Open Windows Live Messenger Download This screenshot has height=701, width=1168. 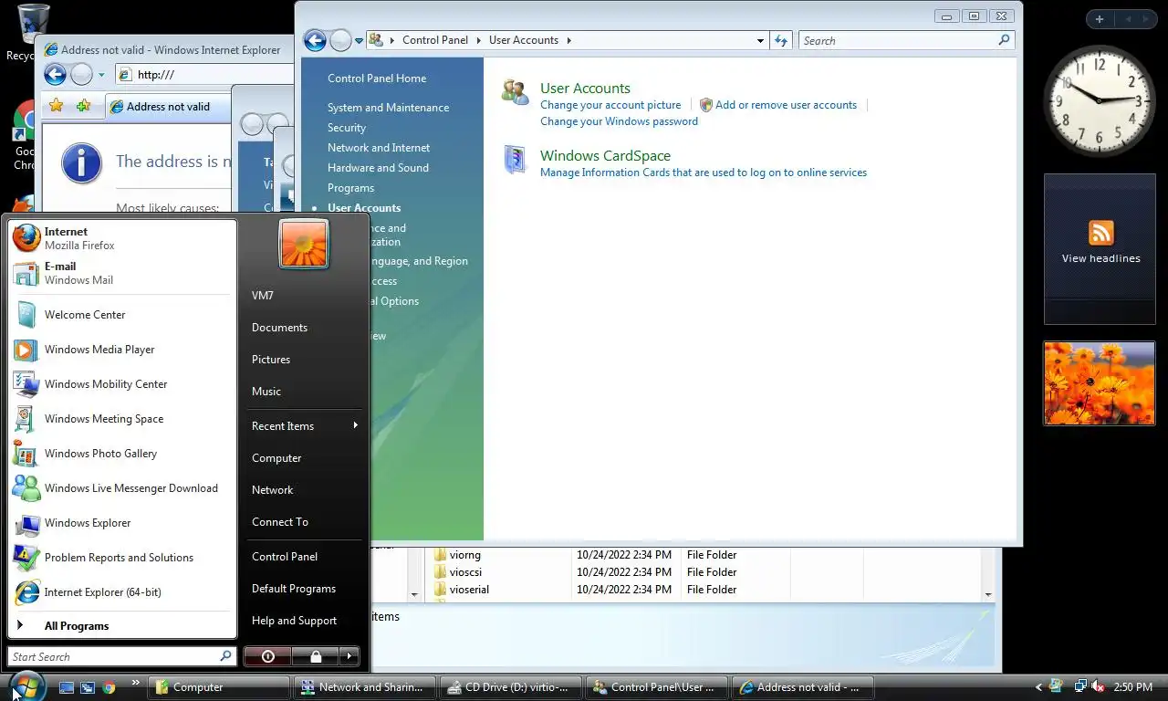tap(122, 488)
